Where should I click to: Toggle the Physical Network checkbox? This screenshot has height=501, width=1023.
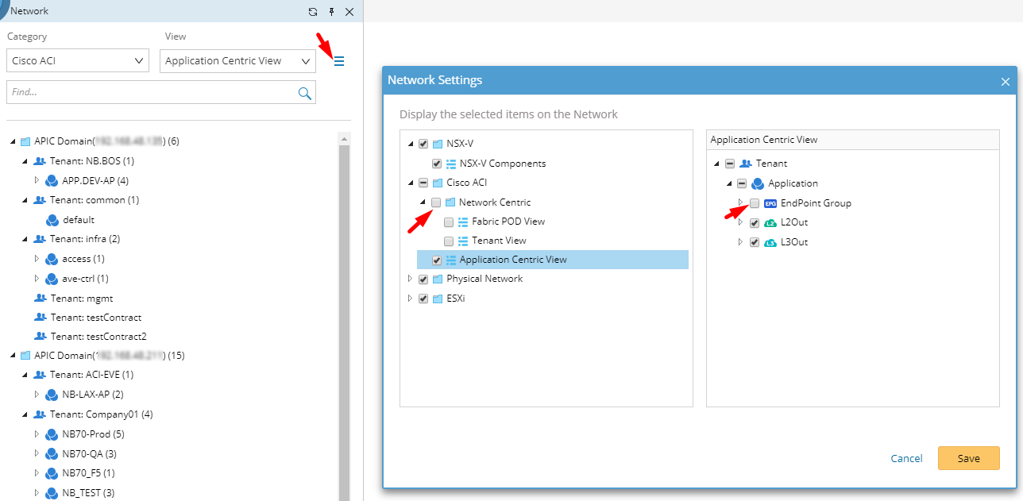point(423,279)
